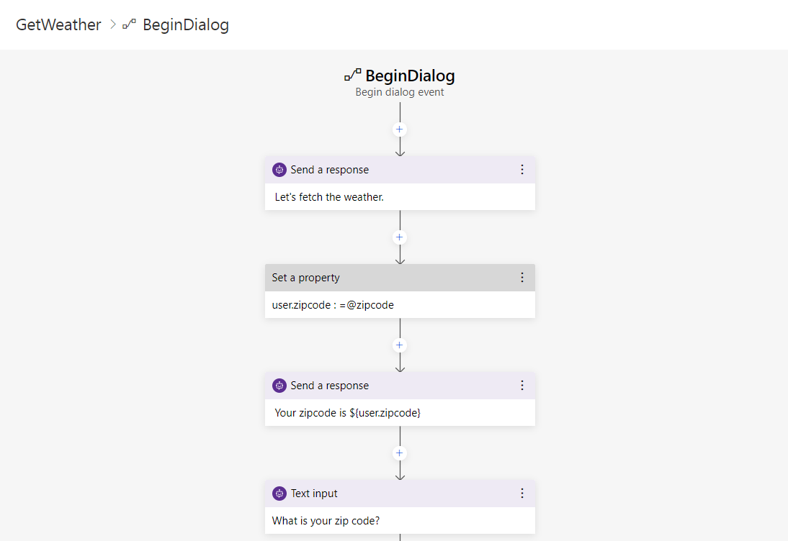
Task: Select the bot icon on second Send a response
Action: (x=279, y=385)
